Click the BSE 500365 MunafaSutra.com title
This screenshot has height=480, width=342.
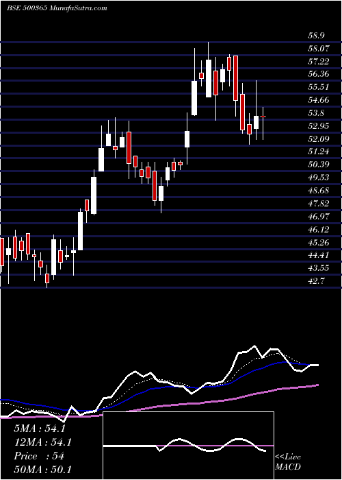click(x=57, y=8)
